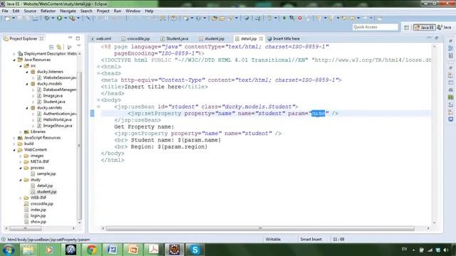The height and width of the screenshot is (256, 456).
Task: Open the File menu
Action: (5, 11)
